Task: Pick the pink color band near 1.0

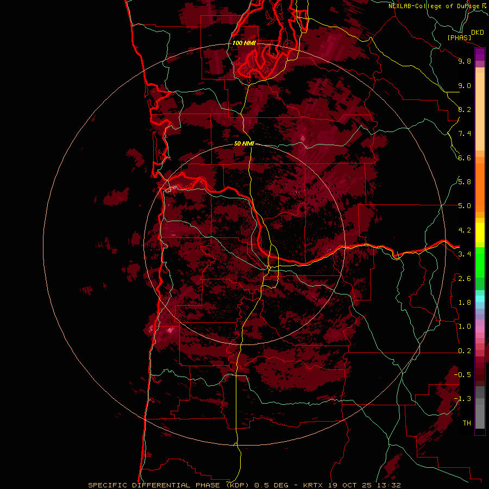Action: pos(480,329)
